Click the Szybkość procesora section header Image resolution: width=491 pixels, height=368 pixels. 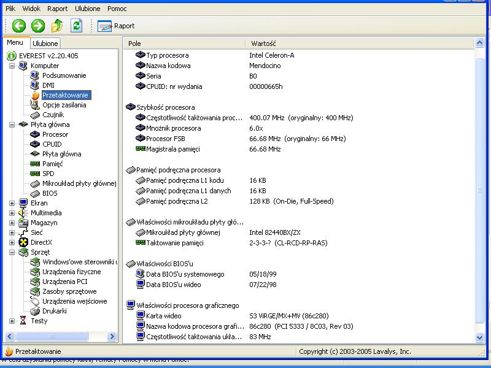coord(160,107)
